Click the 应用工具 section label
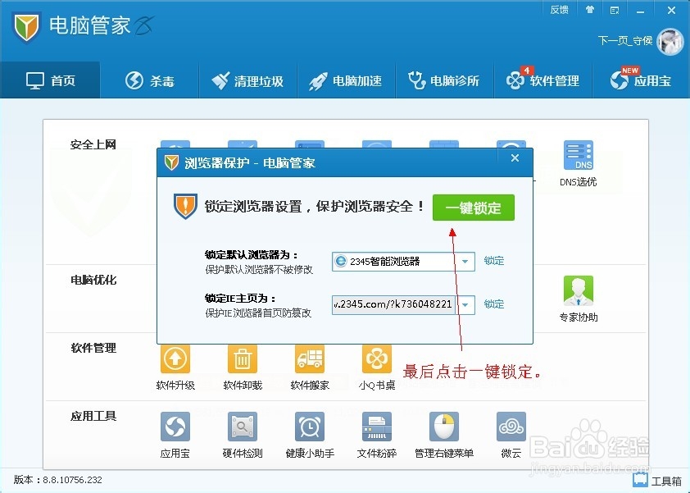 (93, 416)
